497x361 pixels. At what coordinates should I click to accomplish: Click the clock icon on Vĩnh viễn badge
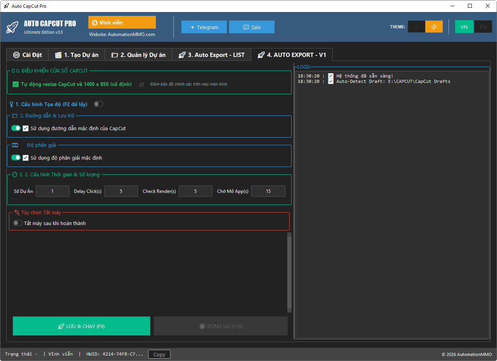pyautogui.click(x=95, y=23)
